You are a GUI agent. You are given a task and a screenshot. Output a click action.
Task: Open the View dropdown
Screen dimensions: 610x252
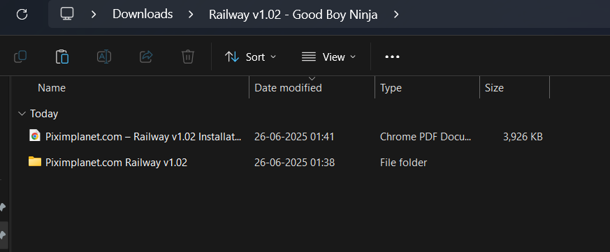pos(328,57)
